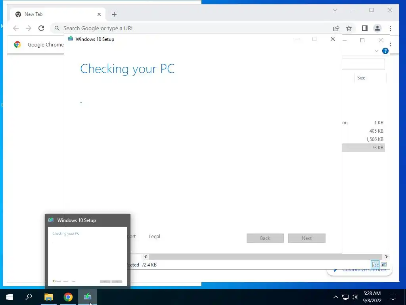Open Chrome from the taskbar
The image size is (406, 305).
pos(68,297)
